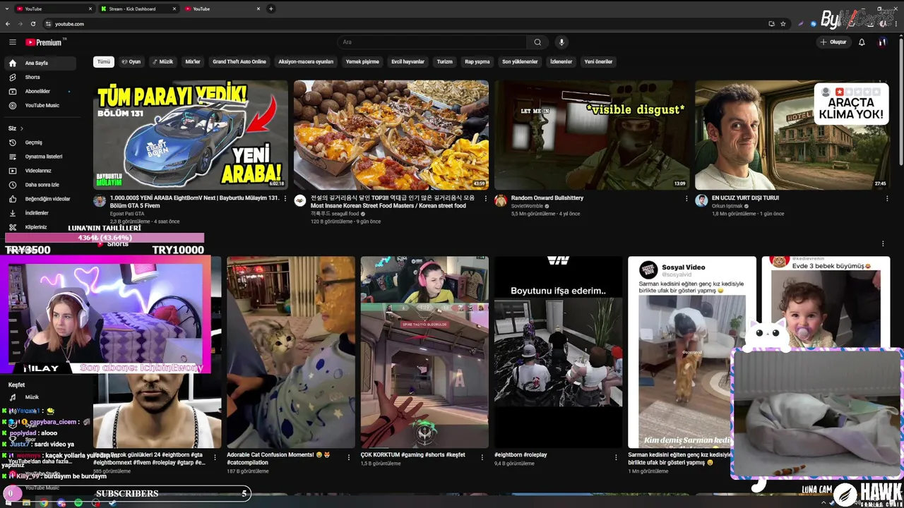
Task: Open browser three-dot menu
Action: [897, 23]
